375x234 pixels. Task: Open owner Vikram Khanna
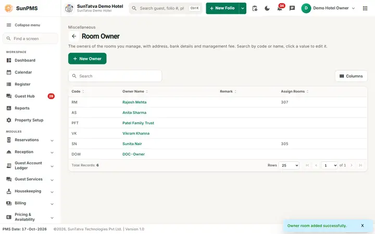136,134
